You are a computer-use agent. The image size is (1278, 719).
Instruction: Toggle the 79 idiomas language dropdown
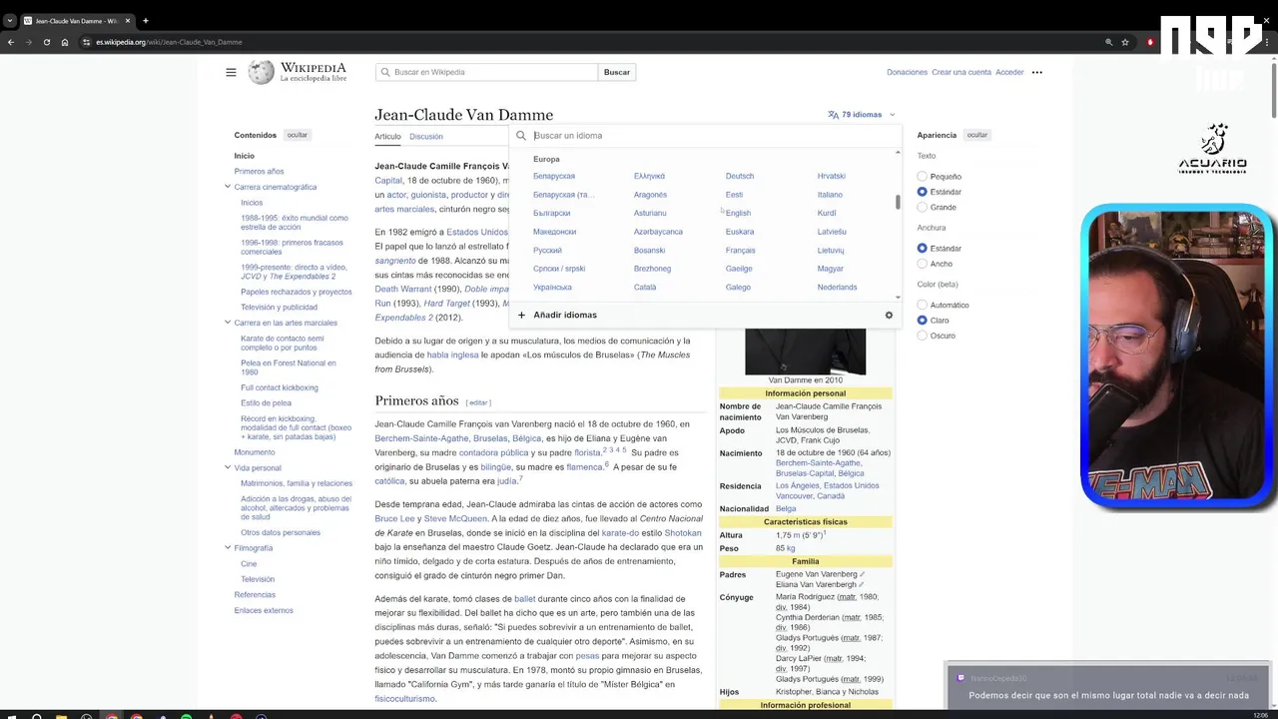(x=862, y=115)
